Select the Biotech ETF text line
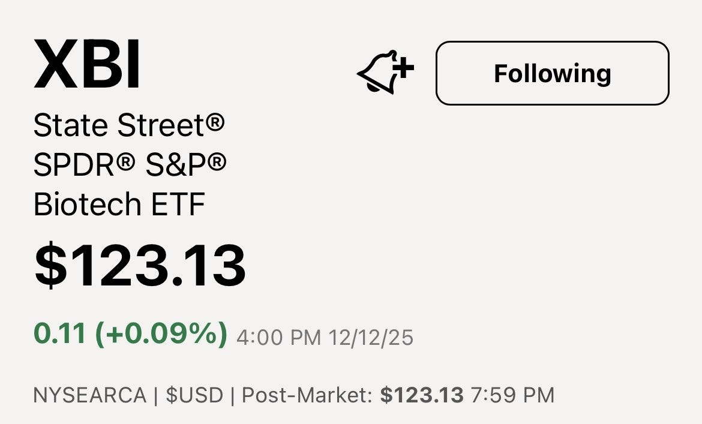Image resolution: width=702 pixels, height=424 pixels. pyautogui.click(x=119, y=204)
